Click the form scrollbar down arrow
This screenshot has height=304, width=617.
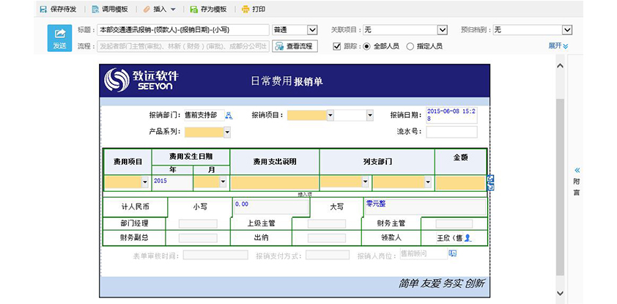point(561,293)
